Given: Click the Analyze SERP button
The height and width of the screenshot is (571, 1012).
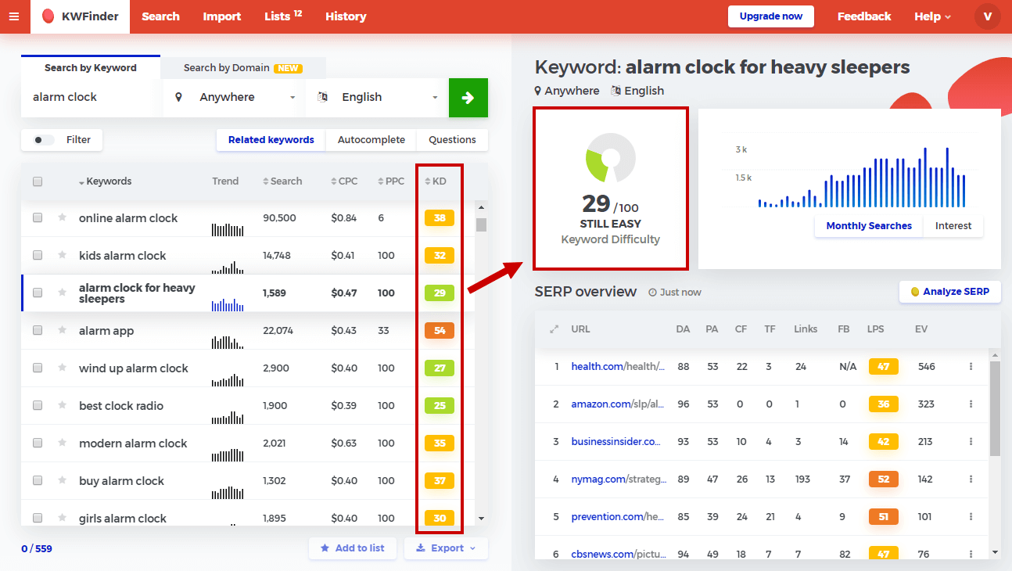Looking at the screenshot, I should [x=950, y=292].
